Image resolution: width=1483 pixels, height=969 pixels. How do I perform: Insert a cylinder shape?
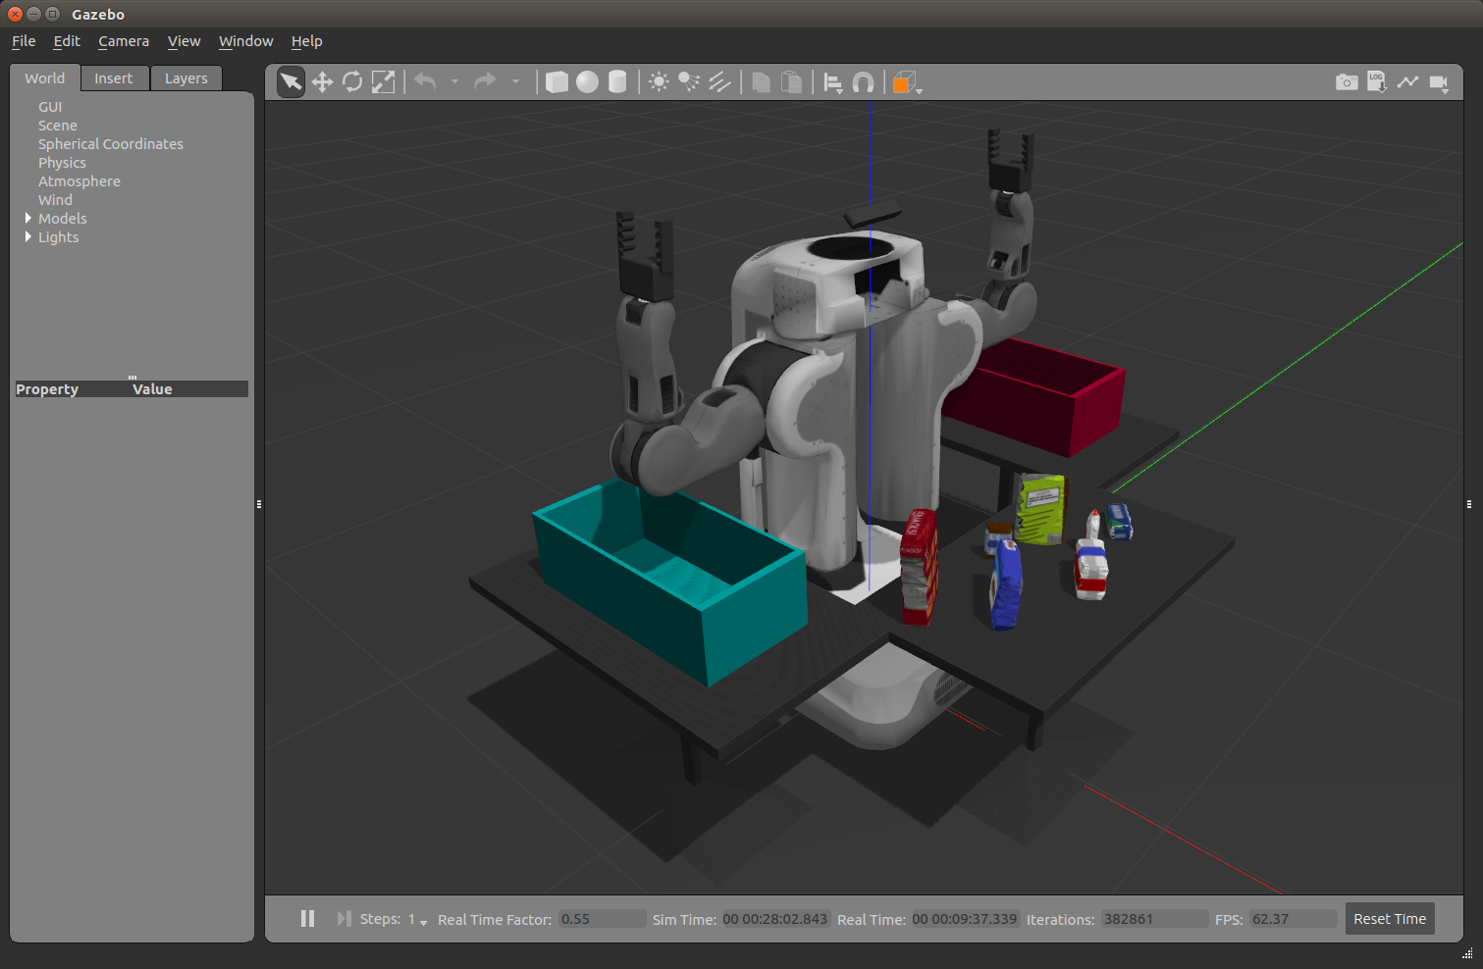617,82
